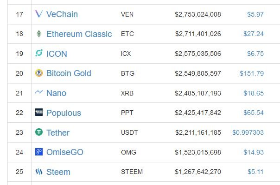
Task: Open the Steem name link
Action: coord(58,172)
